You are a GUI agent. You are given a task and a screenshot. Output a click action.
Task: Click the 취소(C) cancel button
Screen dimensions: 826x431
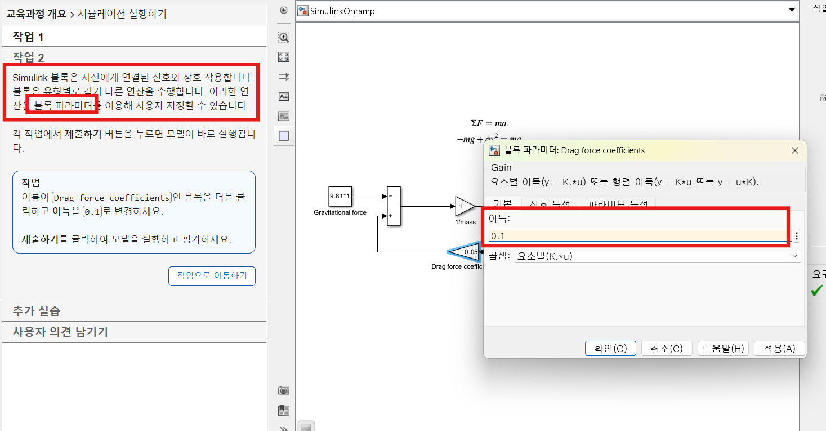pos(667,348)
